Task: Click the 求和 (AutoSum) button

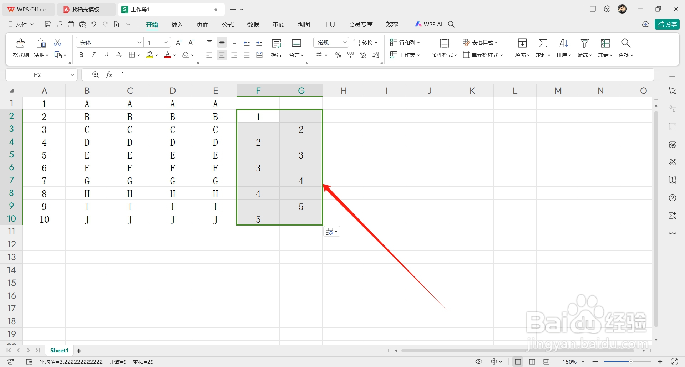Action: 543,48
